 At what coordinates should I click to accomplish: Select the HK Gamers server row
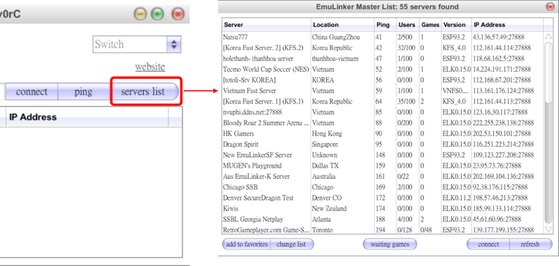coord(382,134)
